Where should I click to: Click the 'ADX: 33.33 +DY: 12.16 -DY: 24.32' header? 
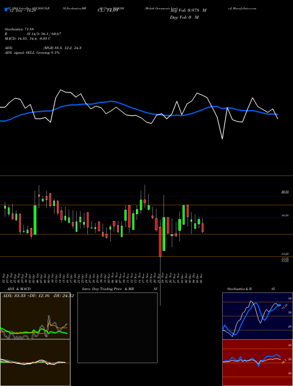point(38,296)
